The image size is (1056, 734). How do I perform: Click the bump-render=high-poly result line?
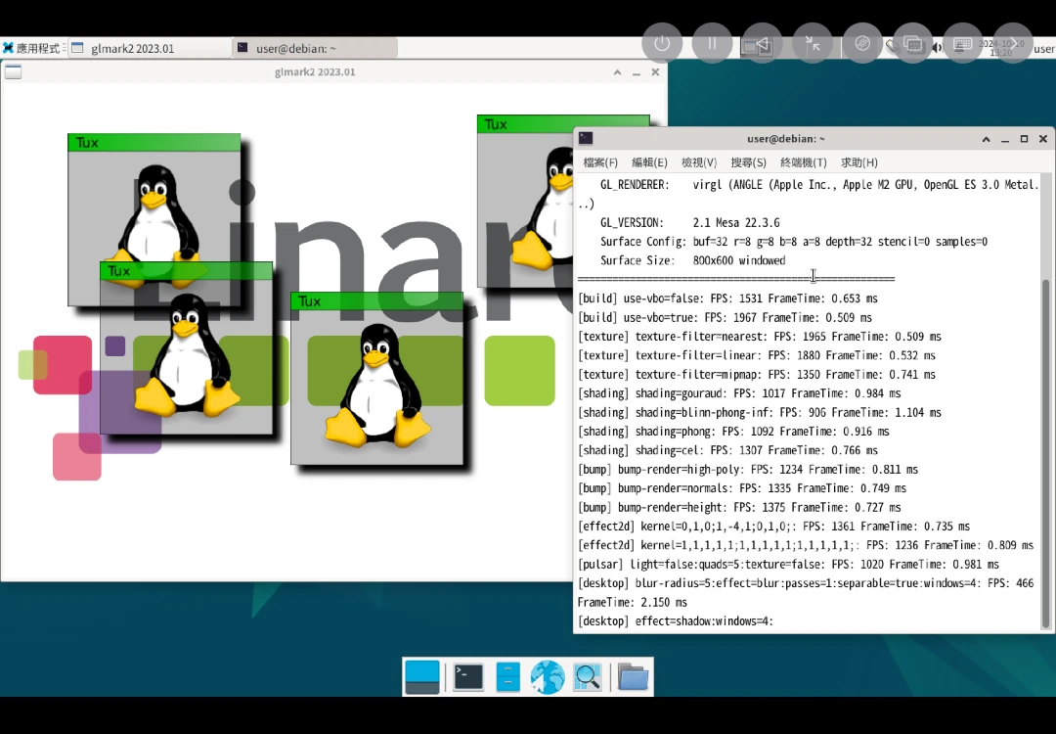coord(748,469)
